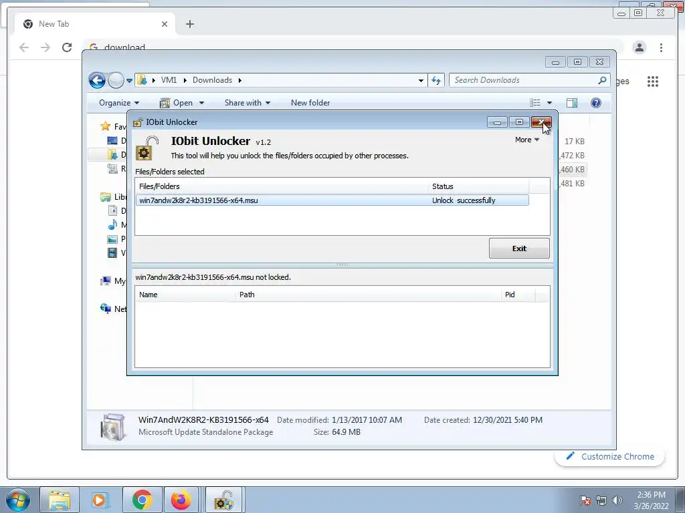
Task: Reload the Chrome page
Action: [x=67, y=47]
